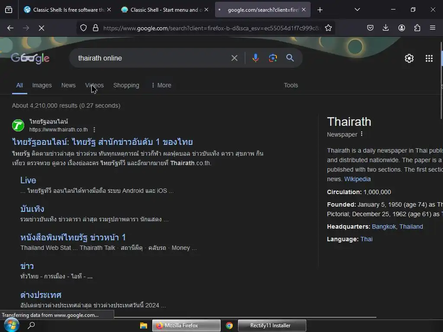Open the tracking protection shield icon

point(83,28)
